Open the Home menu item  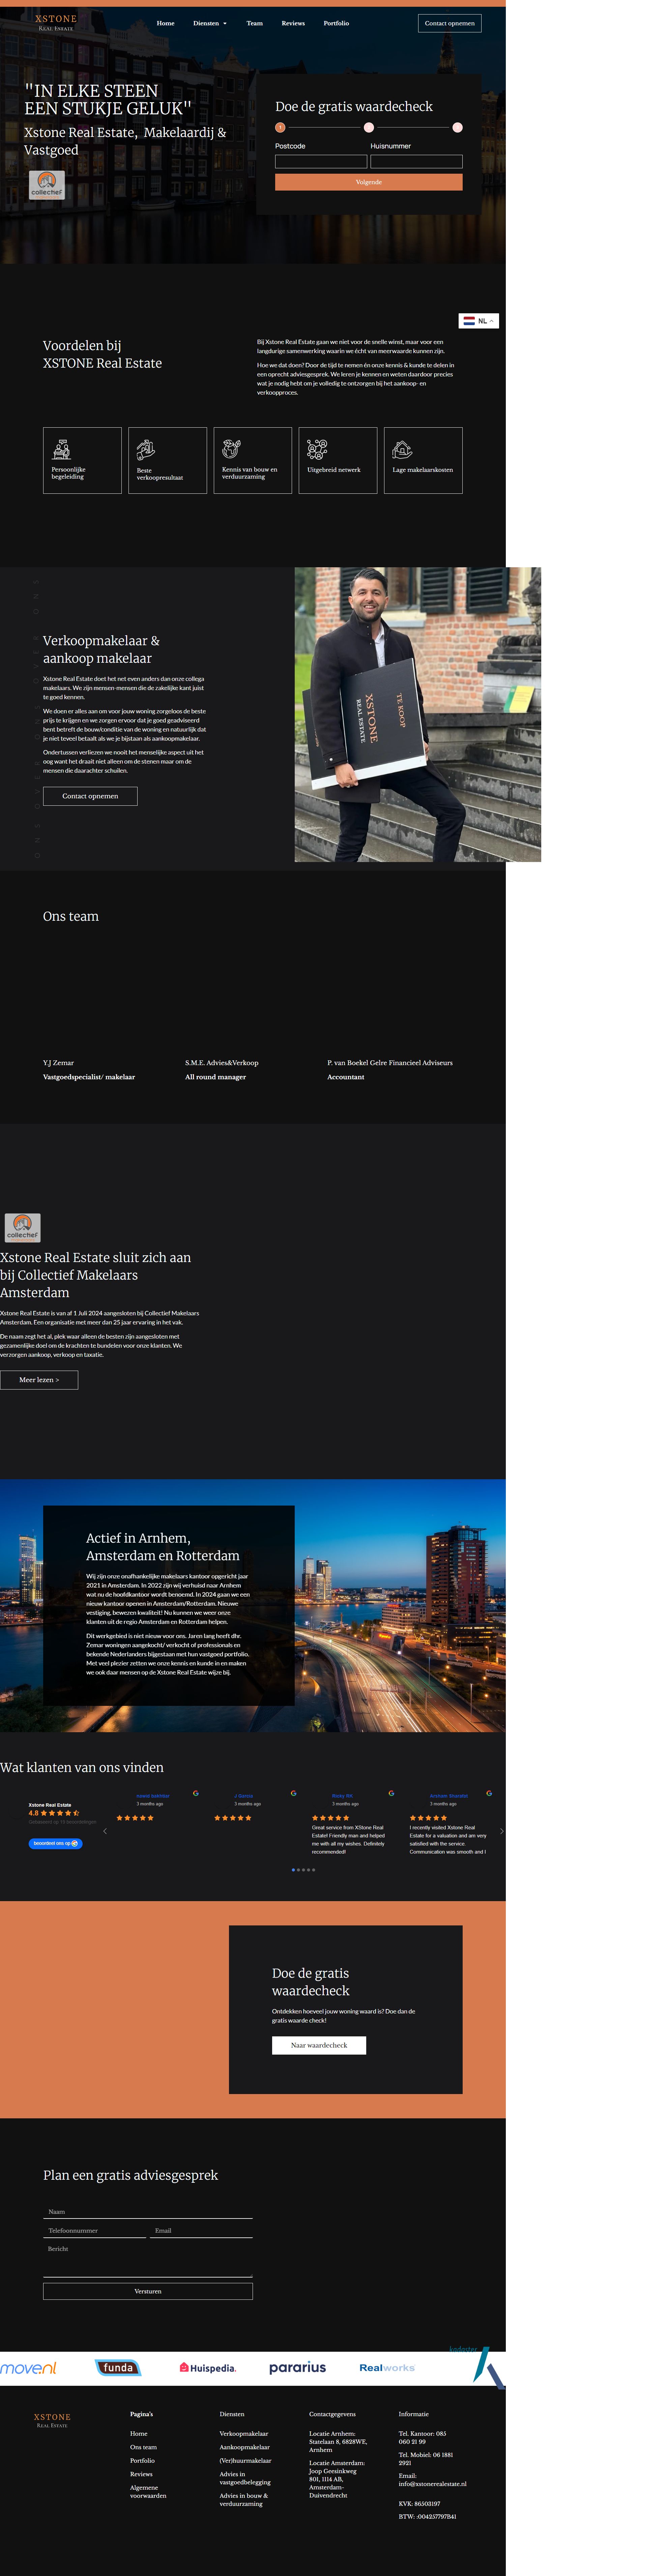pyautogui.click(x=165, y=23)
